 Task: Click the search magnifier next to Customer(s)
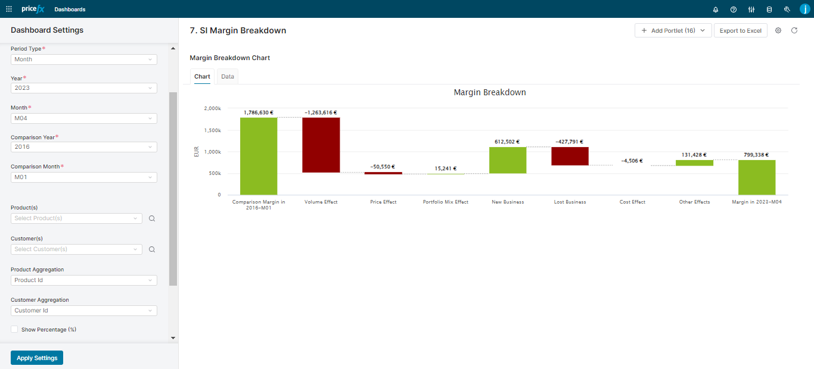[152, 249]
